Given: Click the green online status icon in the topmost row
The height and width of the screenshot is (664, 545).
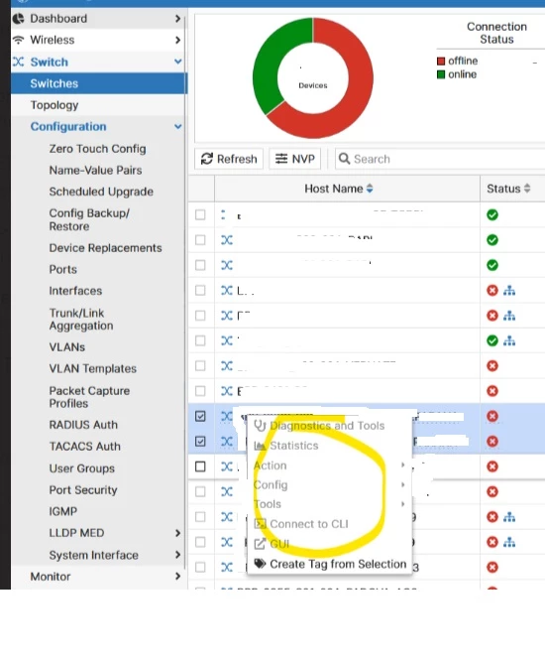Looking at the screenshot, I should [492, 214].
